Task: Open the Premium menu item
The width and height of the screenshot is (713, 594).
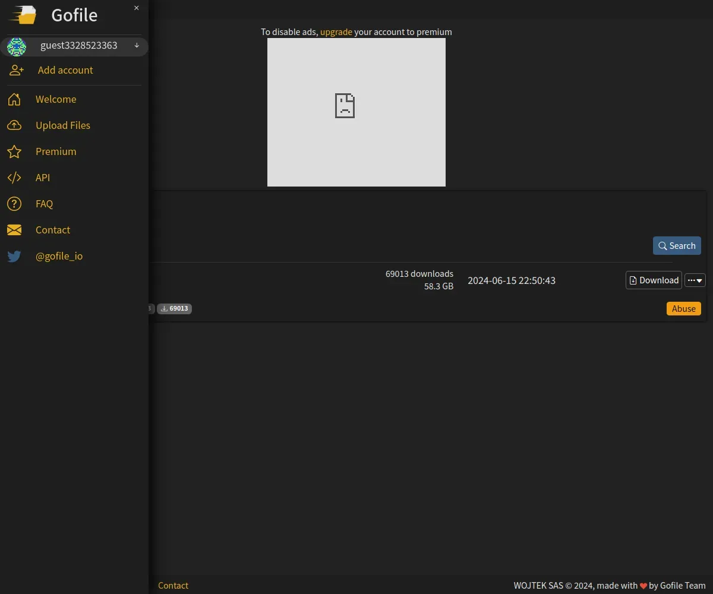Action: [56, 151]
